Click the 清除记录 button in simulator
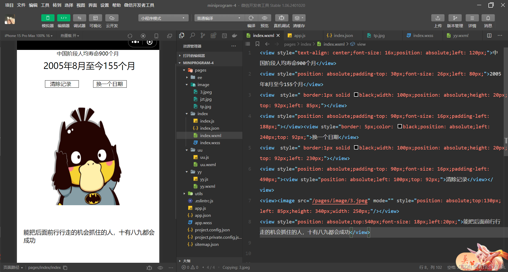The width and height of the screenshot is (508, 272). 62,84
